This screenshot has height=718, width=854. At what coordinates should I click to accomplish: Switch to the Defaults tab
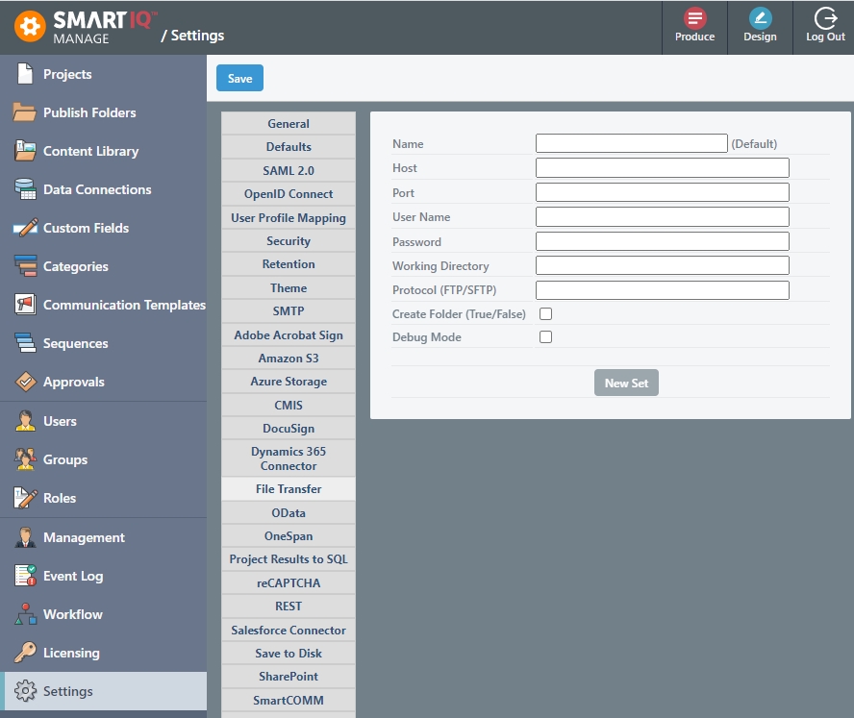point(289,147)
